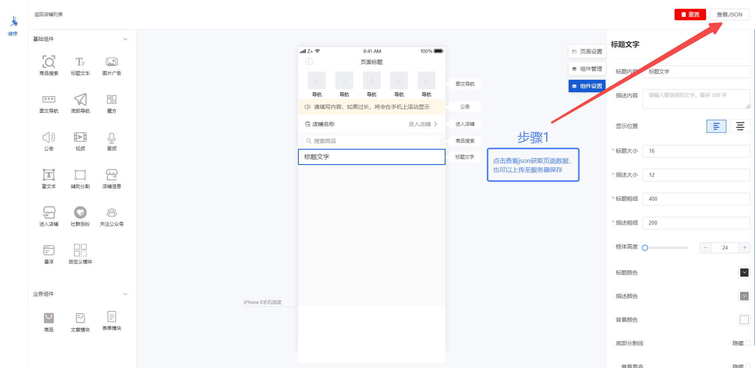Viewport: 755px width, 368px height.
Task: Add the 商品搜索 component
Action: 49,65
